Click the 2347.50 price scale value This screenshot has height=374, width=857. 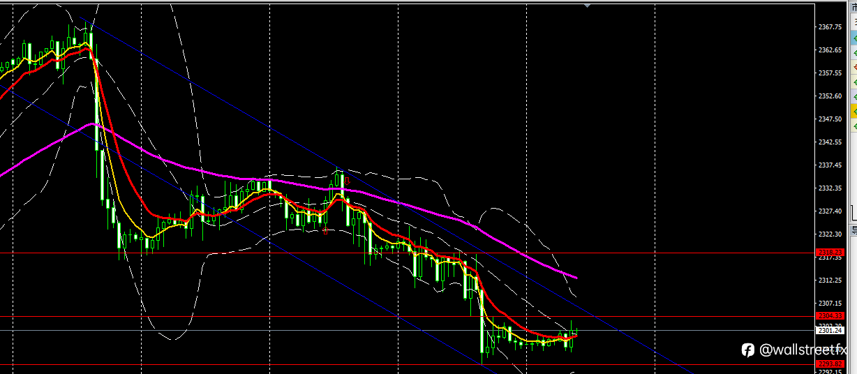[x=831, y=119]
